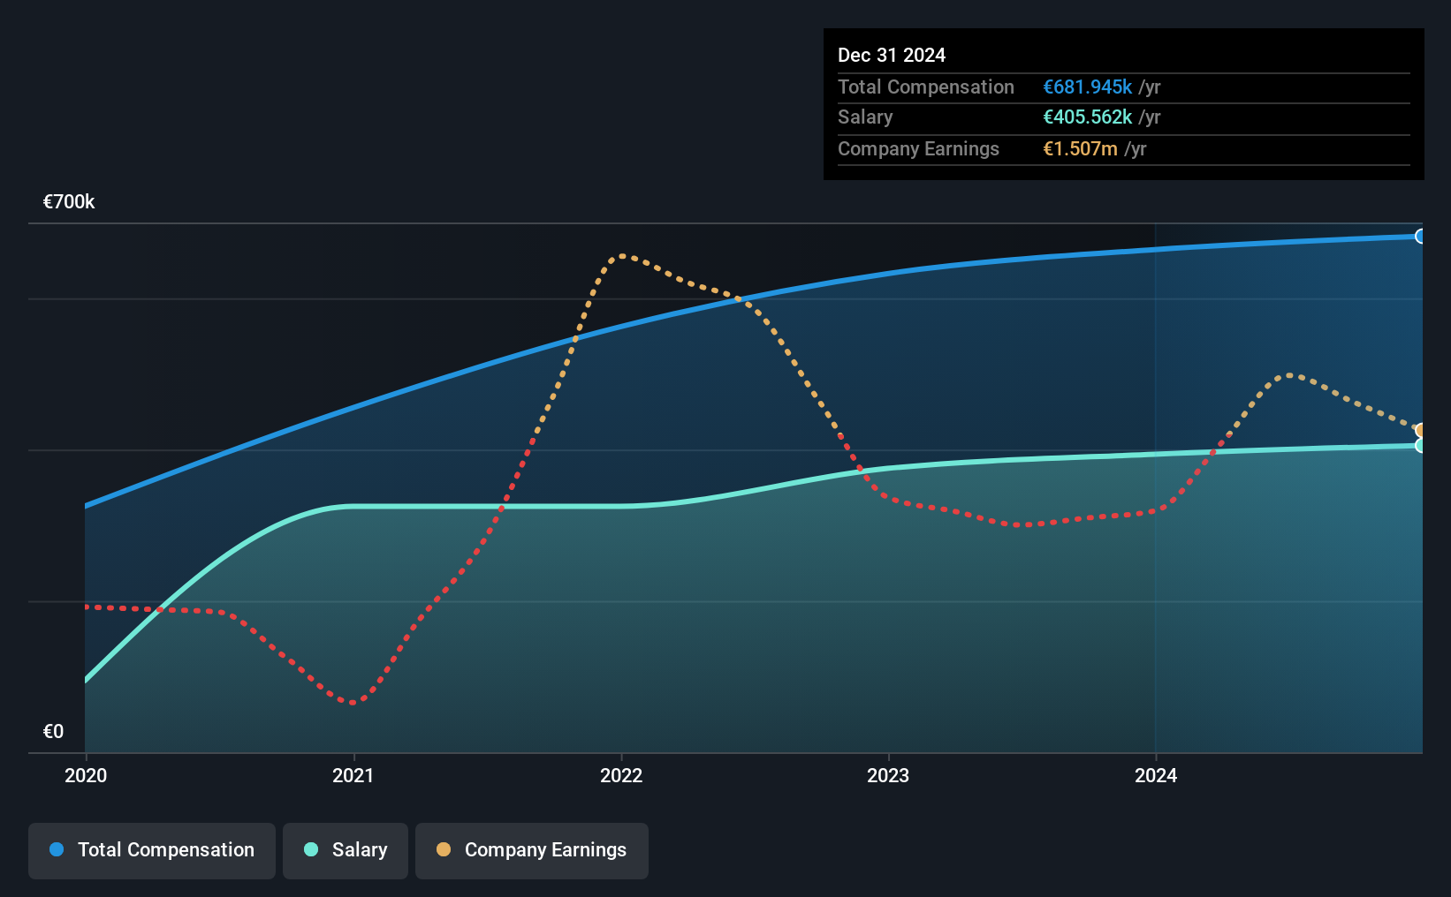The height and width of the screenshot is (897, 1451).
Task: Click the €405.562k salary value
Action: (1088, 117)
